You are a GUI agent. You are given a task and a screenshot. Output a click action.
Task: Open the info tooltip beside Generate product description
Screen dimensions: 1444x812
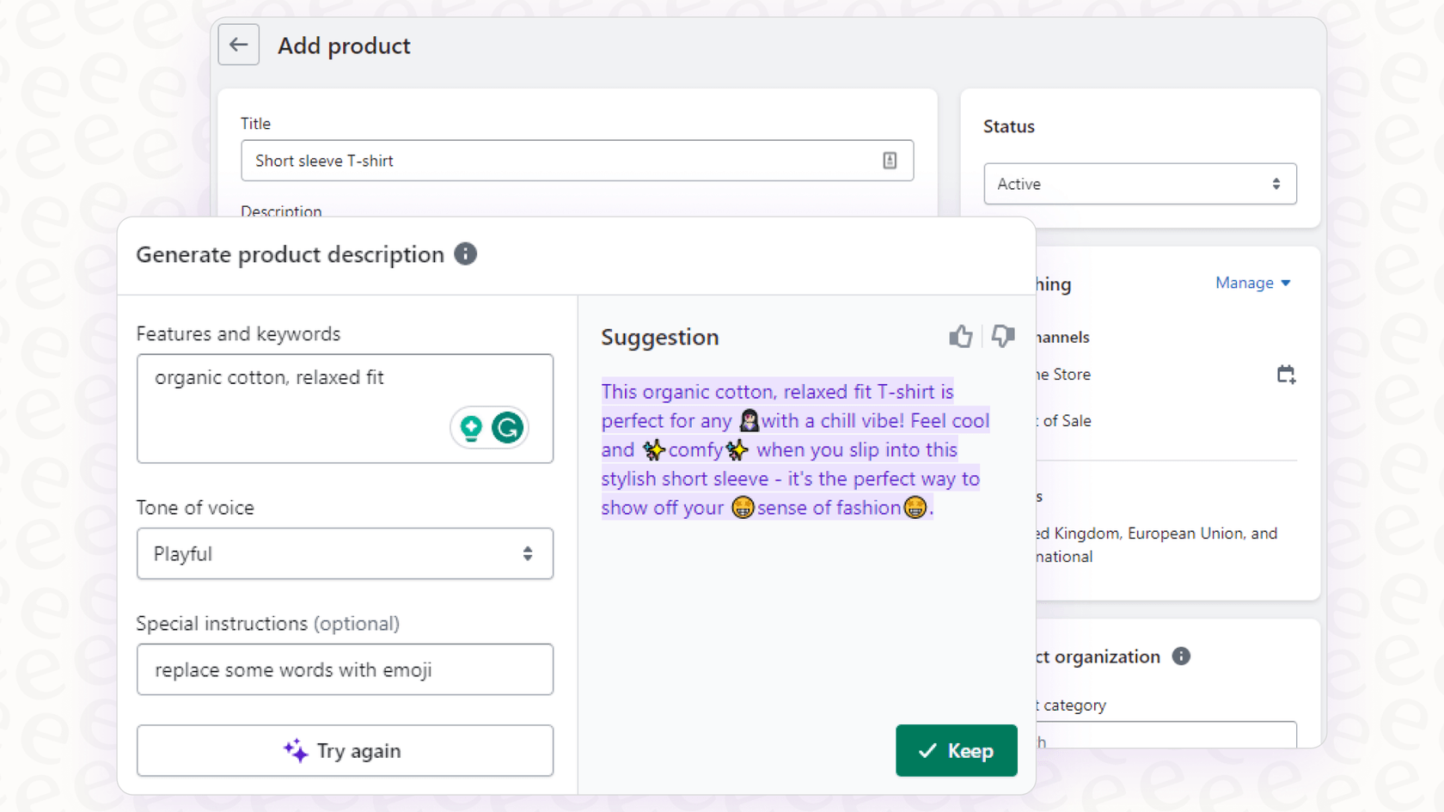pos(465,253)
